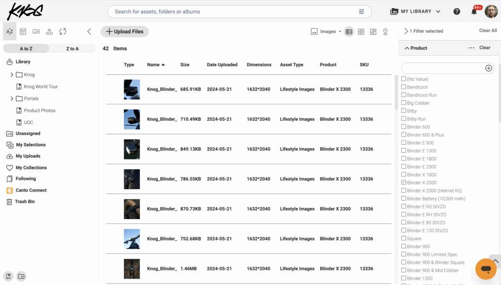
Task: Click the refresh sync icon in sidebar
Action: [62, 31]
